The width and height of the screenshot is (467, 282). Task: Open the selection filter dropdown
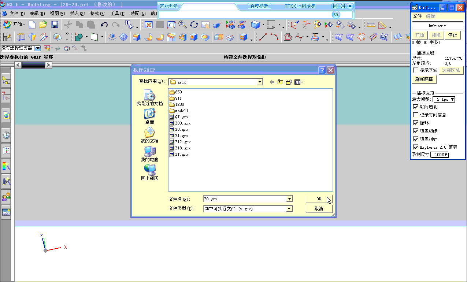pyautogui.click(x=38, y=48)
